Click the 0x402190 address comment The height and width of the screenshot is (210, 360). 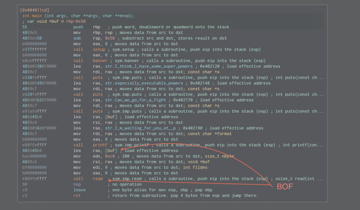click(x=192, y=128)
